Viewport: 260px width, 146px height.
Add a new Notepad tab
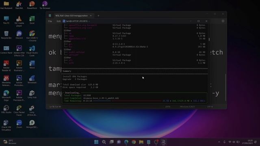98,15
